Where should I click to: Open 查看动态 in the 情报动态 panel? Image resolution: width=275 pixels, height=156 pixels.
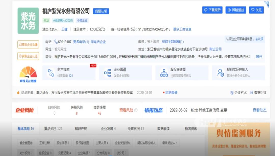259,110
